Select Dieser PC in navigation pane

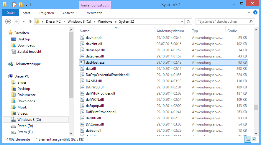(22, 76)
